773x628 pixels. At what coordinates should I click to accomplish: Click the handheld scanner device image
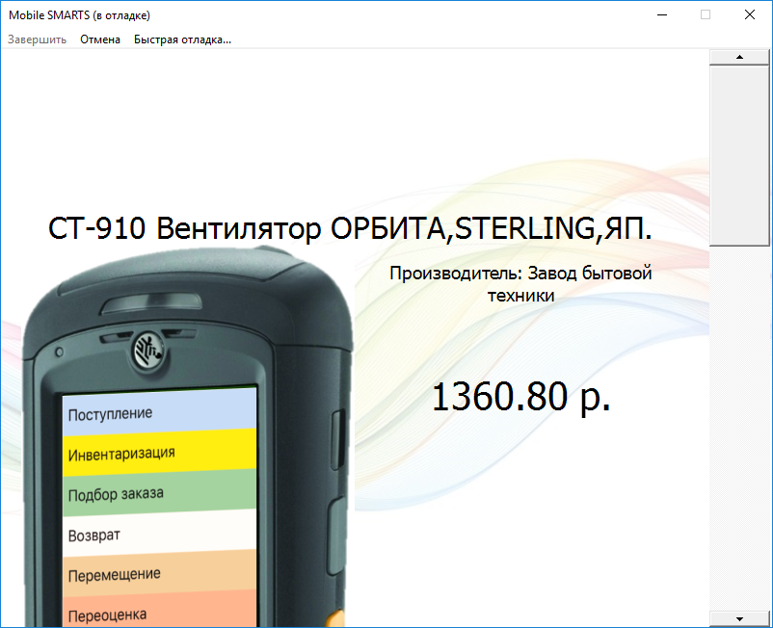pyautogui.click(x=187, y=436)
